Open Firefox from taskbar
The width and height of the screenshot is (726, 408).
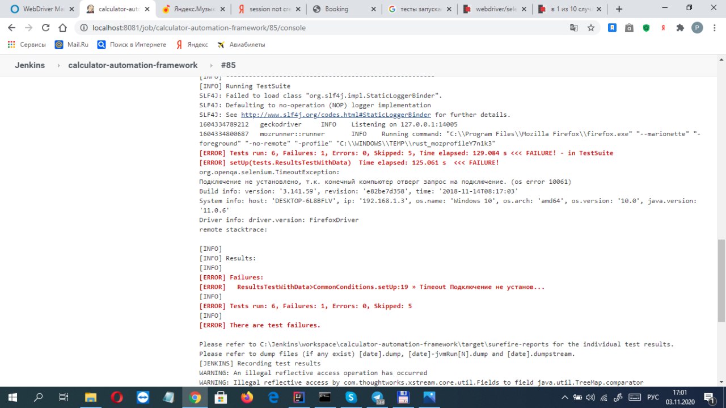click(247, 397)
